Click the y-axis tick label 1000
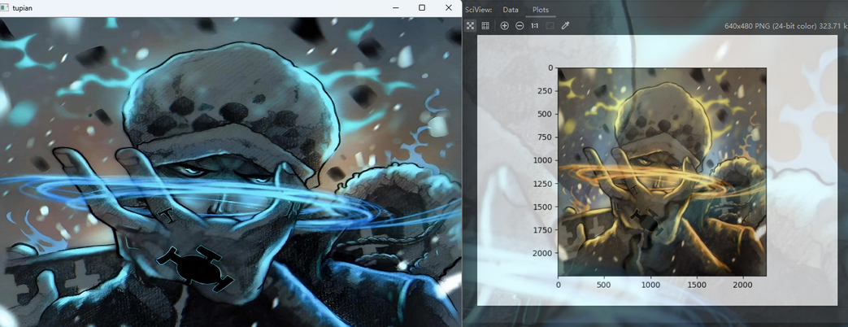 tap(544, 160)
